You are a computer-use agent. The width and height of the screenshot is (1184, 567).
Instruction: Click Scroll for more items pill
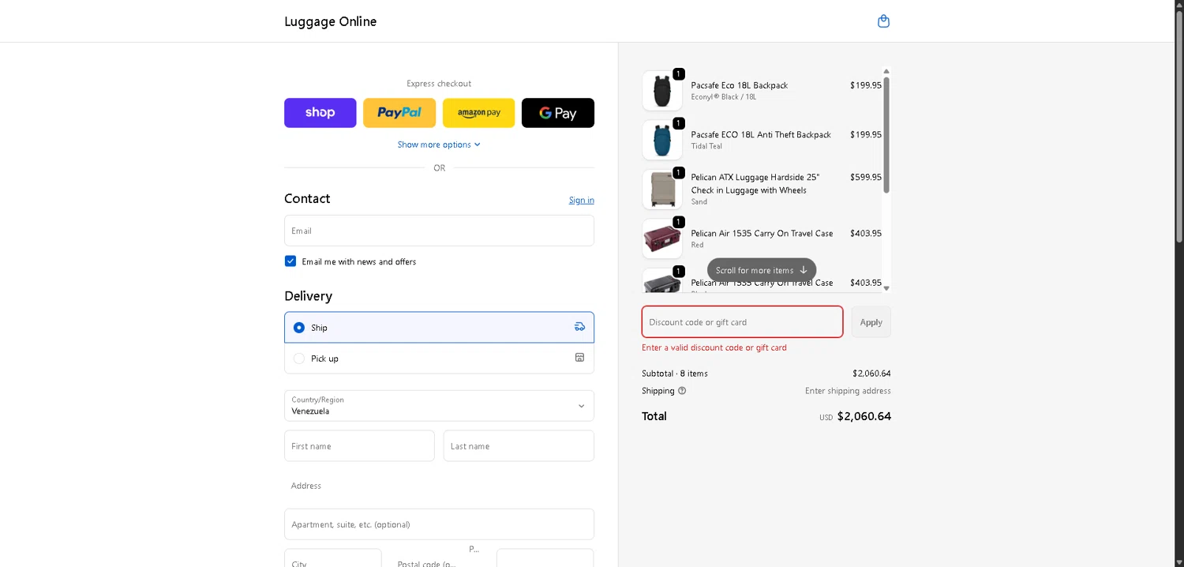762,270
